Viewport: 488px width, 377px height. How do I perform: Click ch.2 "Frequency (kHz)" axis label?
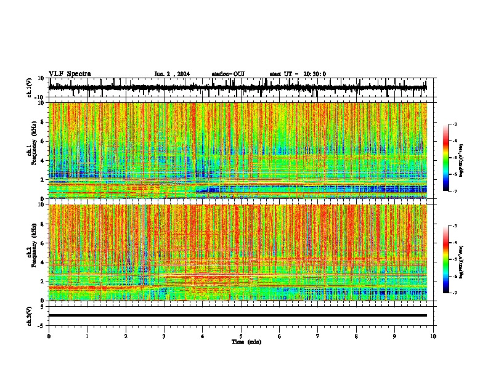click(34, 245)
